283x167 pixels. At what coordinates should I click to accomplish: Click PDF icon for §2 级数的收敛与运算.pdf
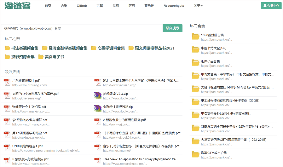pos(7,122)
